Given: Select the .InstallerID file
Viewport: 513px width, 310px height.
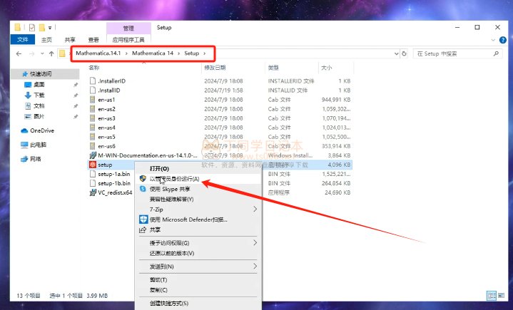Looking at the screenshot, I should point(111,81).
